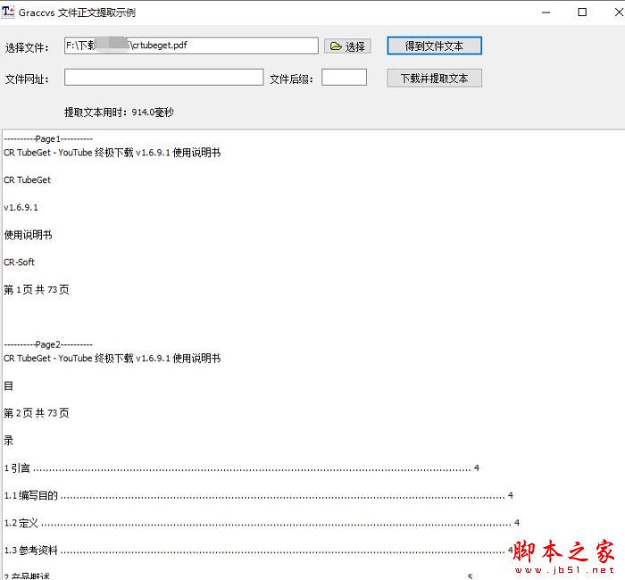
Task: Click the single 录 character line
Action: [8, 441]
